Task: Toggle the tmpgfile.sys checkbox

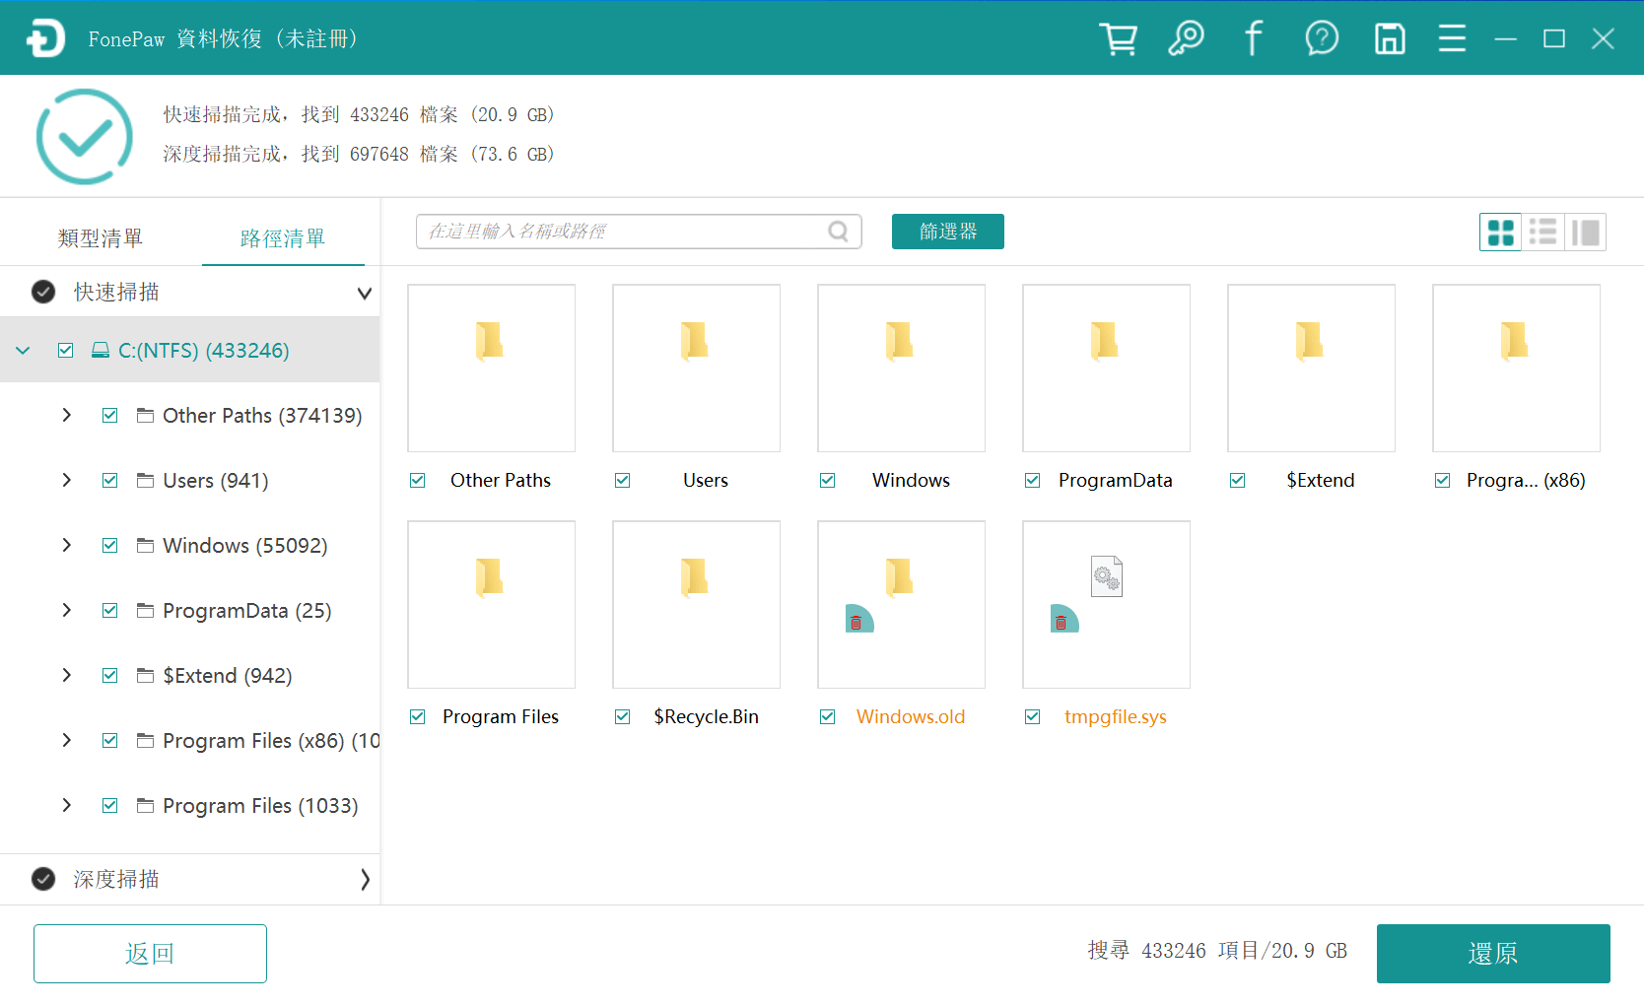Action: tap(1032, 716)
